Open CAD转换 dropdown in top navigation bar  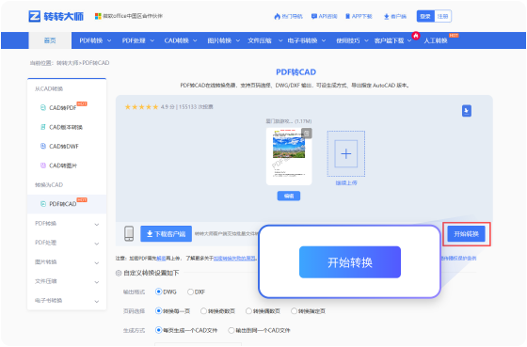click(180, 40)
